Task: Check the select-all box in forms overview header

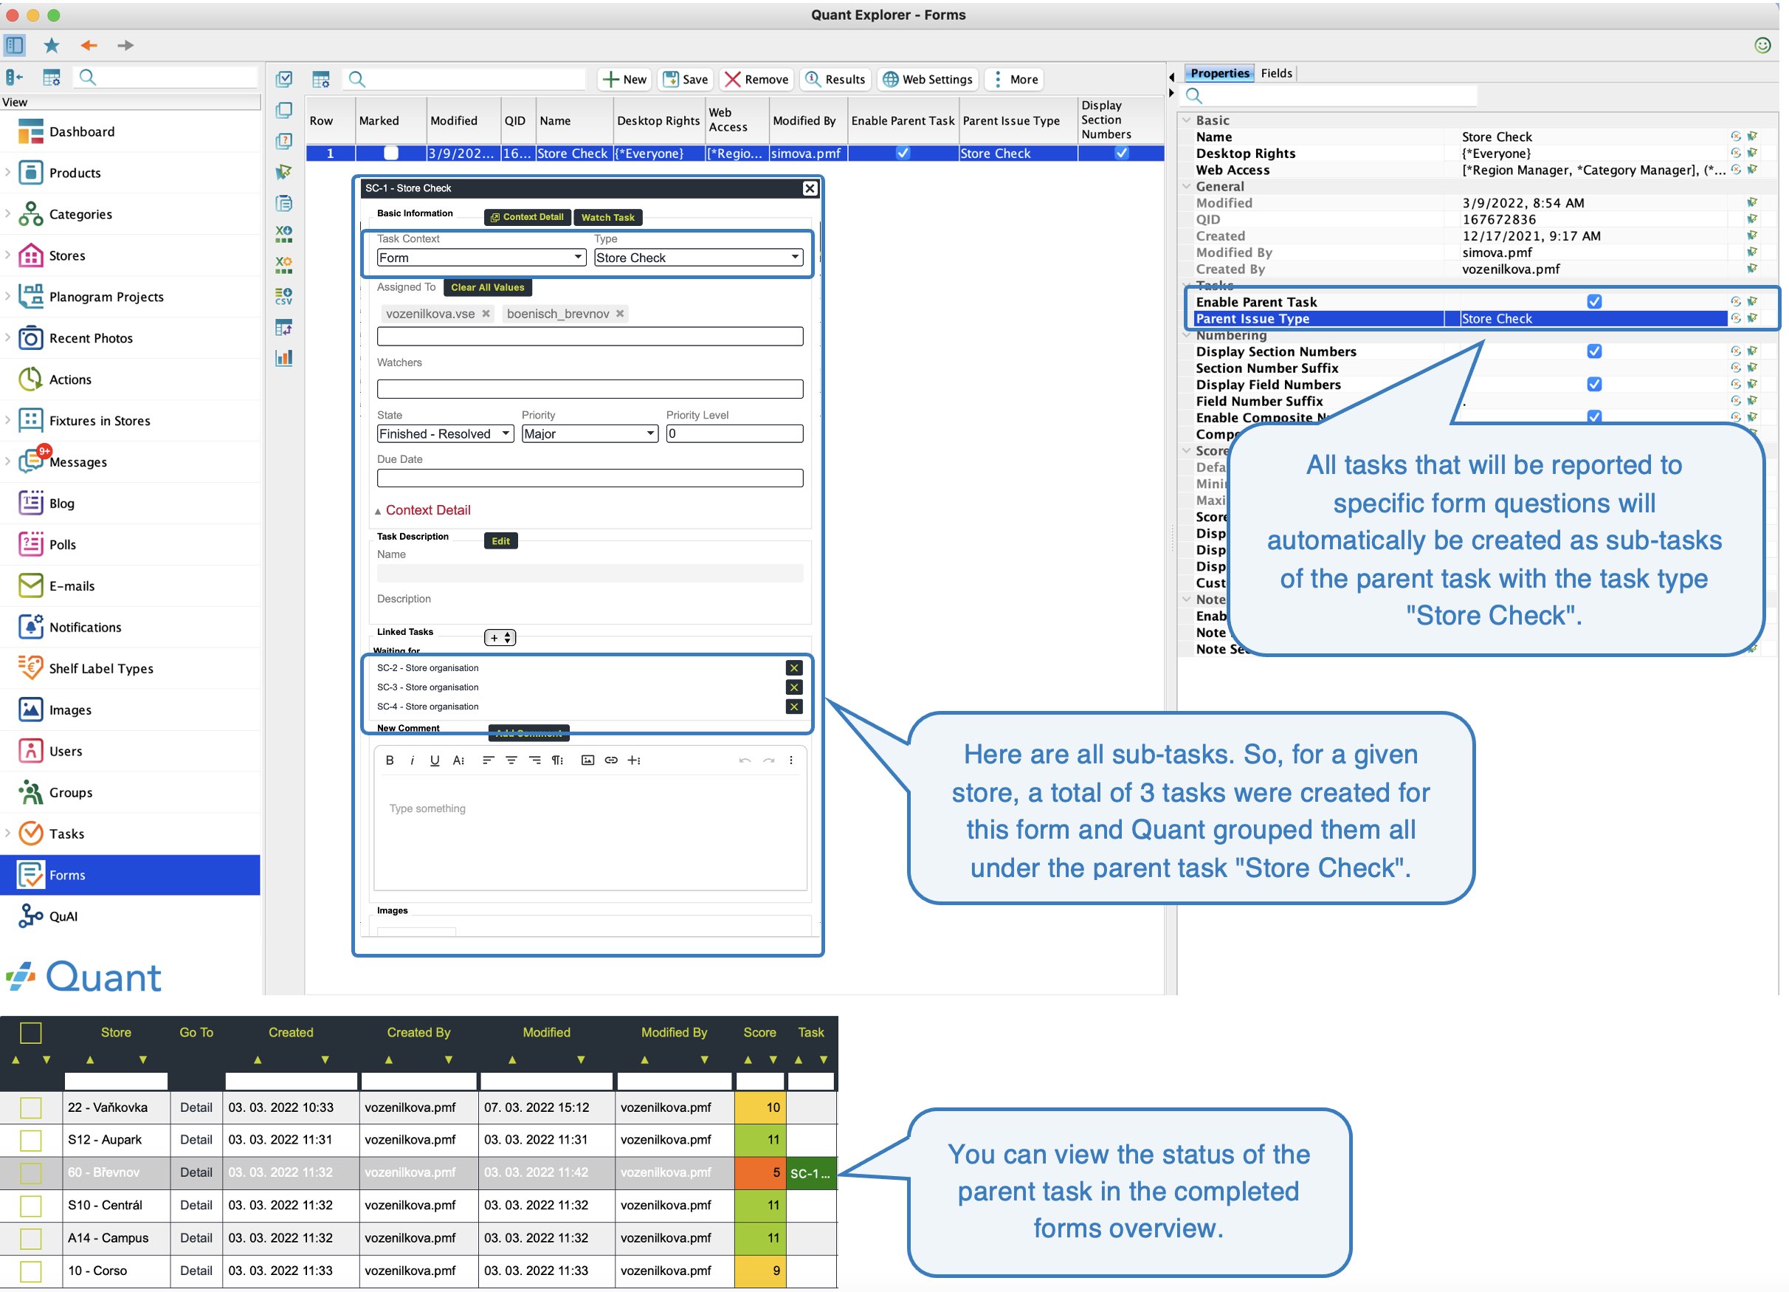Action: tap(31, 1032)
